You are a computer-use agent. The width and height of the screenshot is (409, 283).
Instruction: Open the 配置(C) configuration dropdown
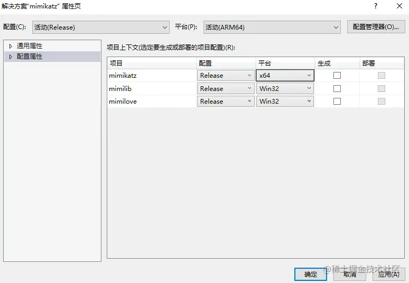tap(101, 27)
